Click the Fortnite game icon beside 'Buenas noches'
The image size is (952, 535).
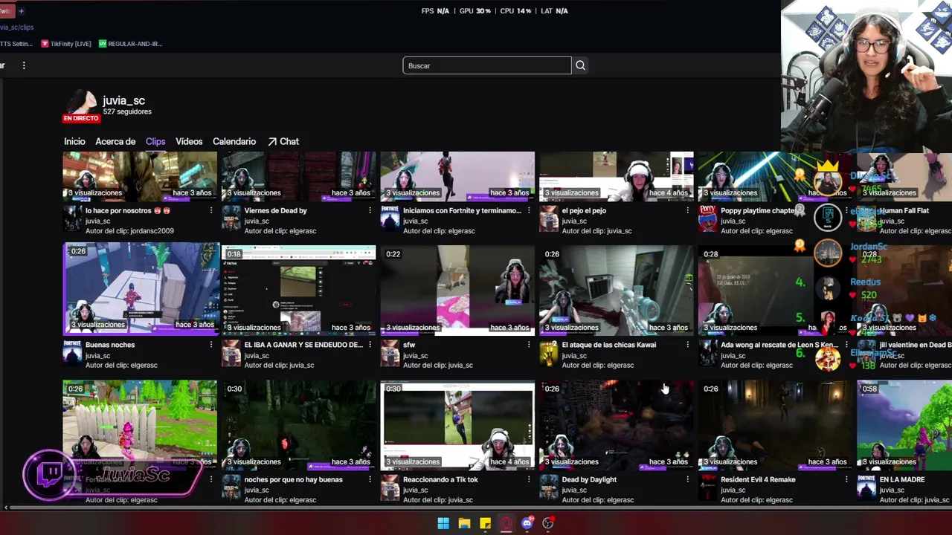pos(72,354)
